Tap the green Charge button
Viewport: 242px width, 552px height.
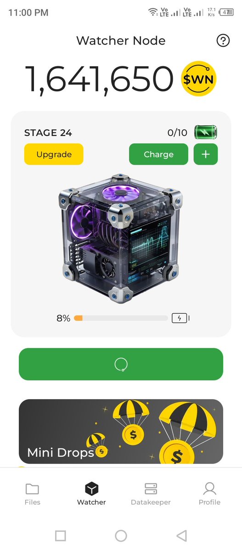(x=158, y=154)
